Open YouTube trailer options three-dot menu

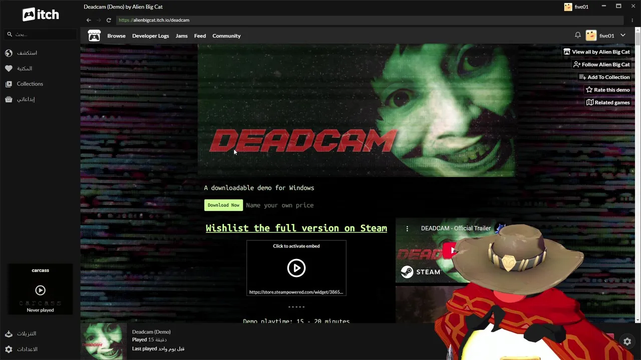(407, 228)
